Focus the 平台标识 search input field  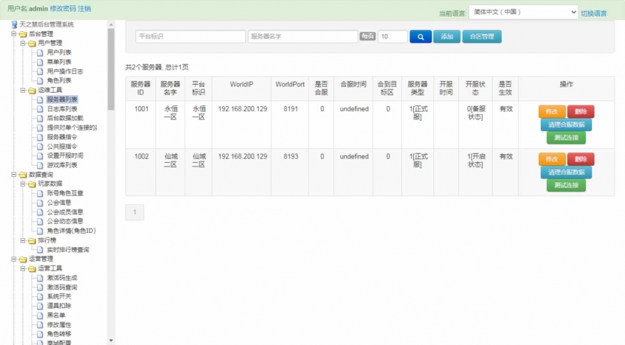tap(190, 37)
